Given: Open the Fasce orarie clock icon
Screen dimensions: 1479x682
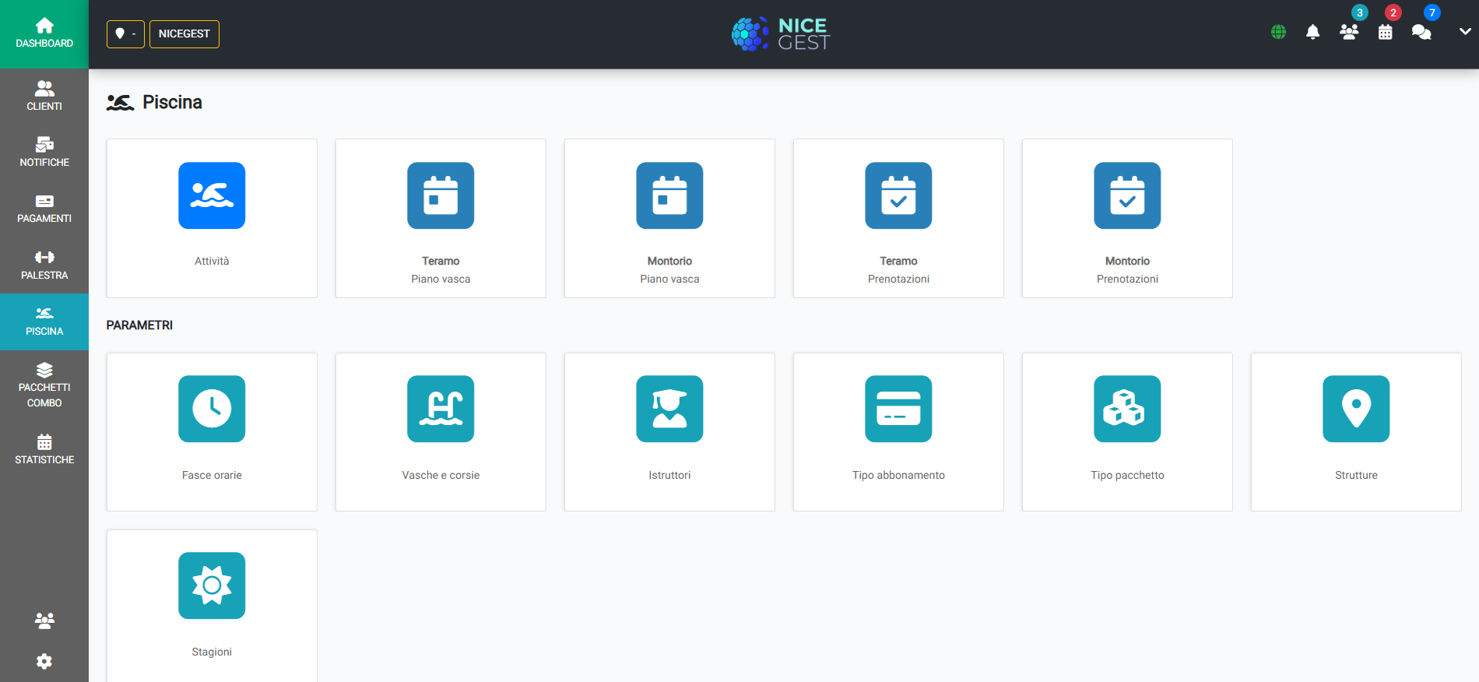Looking at the screenshot, I should tap(212, 409).
